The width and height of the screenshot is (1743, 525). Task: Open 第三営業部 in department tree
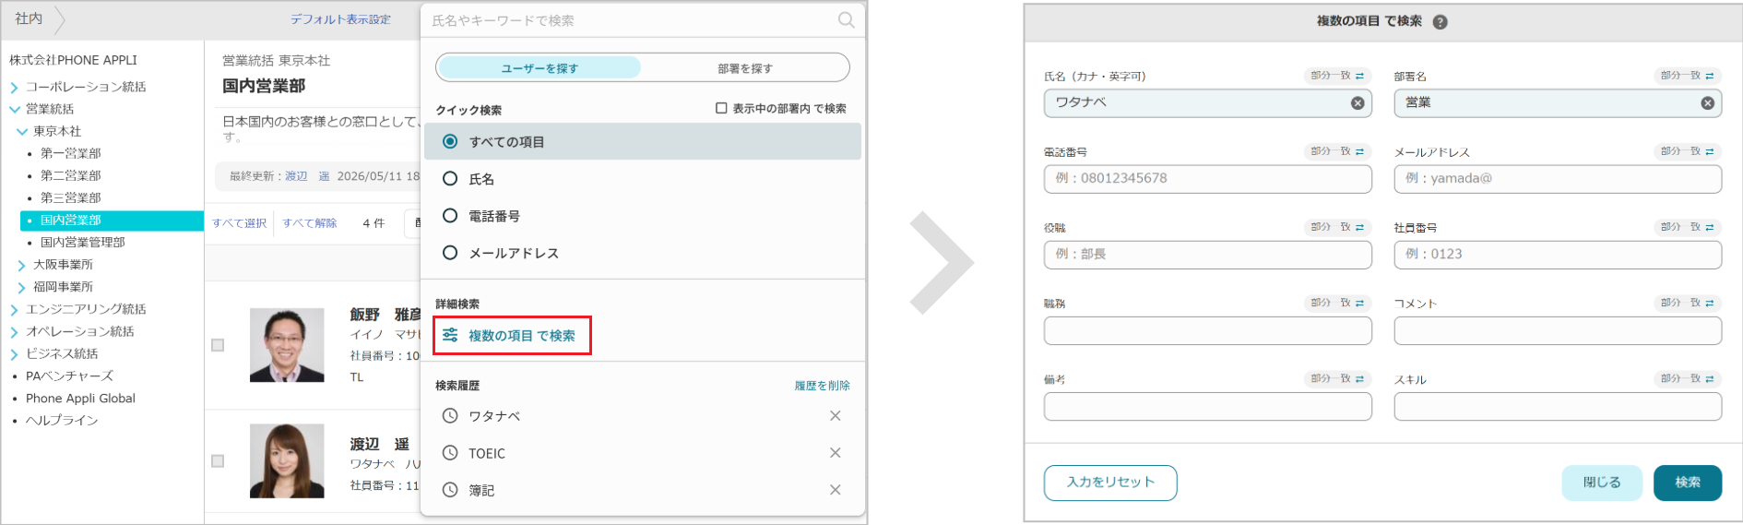point(71,197)
